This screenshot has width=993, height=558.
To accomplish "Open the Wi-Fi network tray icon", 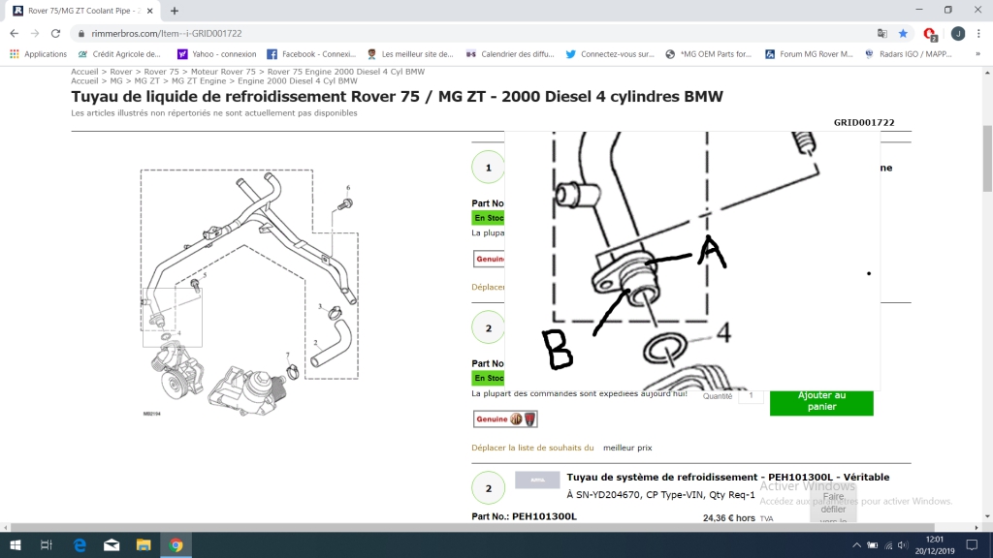I will [888, 545].
